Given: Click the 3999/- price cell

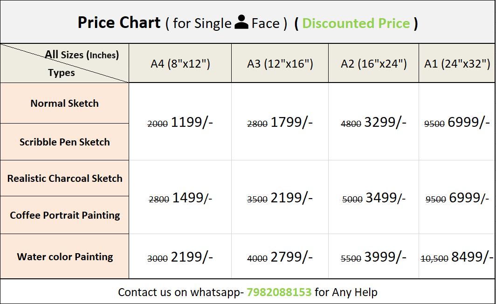Looking at the screenshot, I should [x=373, y=256].
